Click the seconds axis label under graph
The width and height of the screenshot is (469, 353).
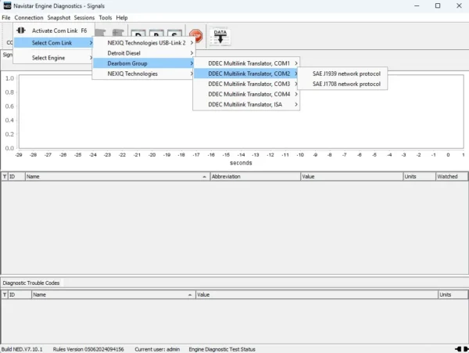(x=241, y=163)
